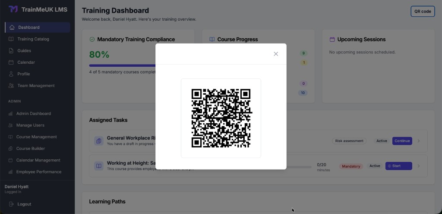This screenshot has height=214, width=442.
Task: Close the QR code dialog
Action: click(276, 54)
